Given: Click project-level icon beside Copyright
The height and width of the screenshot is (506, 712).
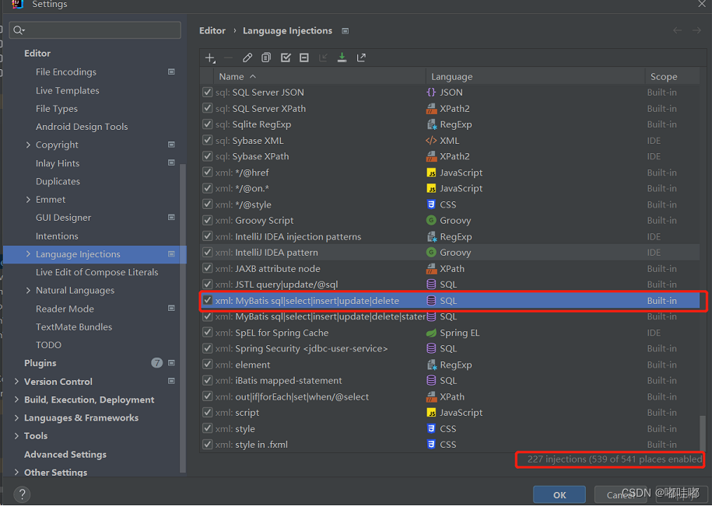Looking at the screenshot, I should (x=171, y=145).
